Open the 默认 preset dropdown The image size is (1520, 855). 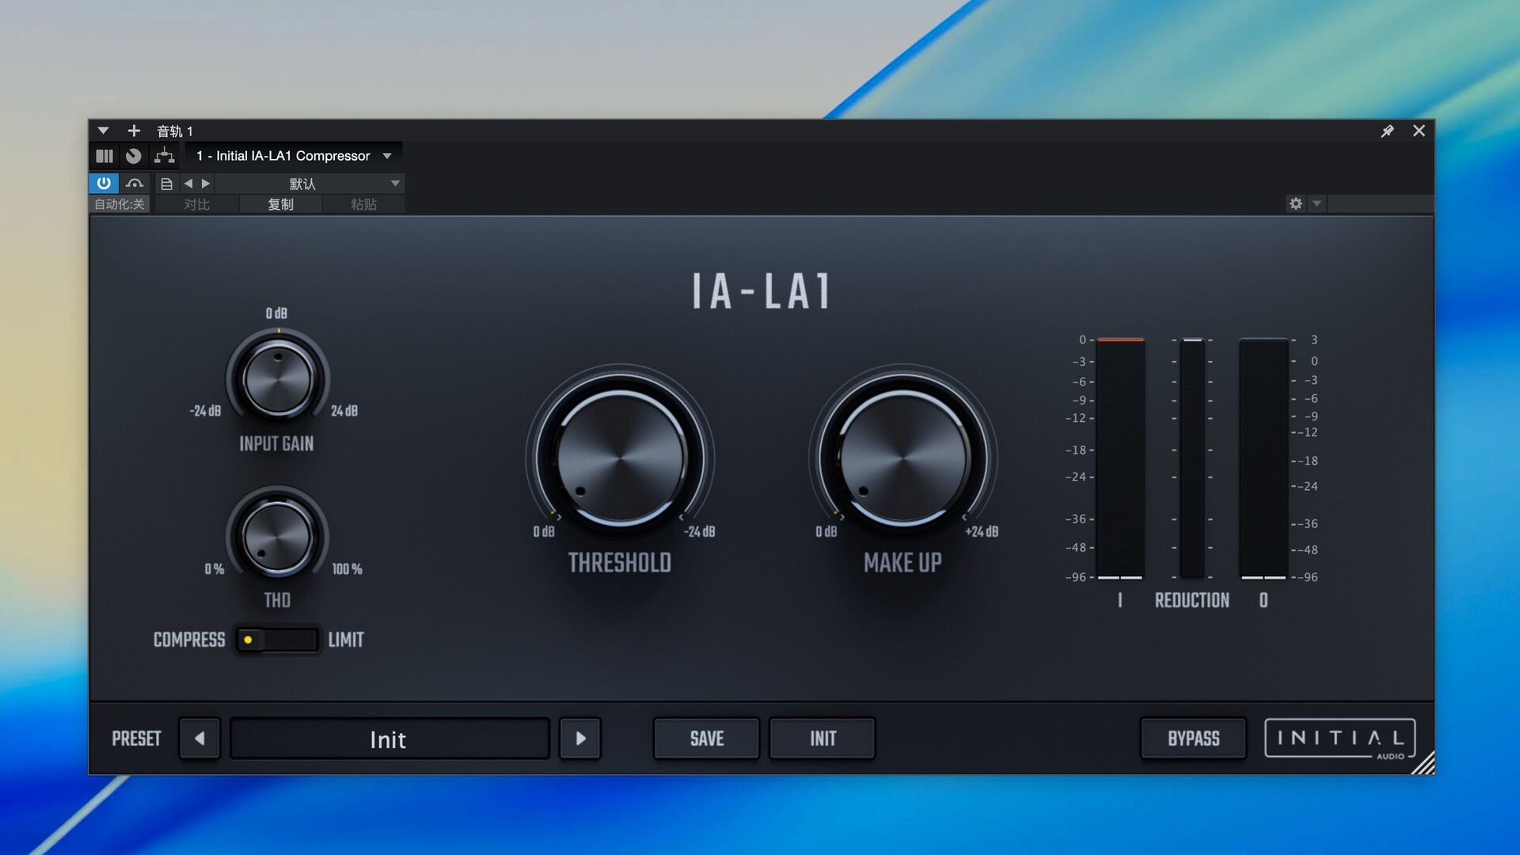point(310,184)
